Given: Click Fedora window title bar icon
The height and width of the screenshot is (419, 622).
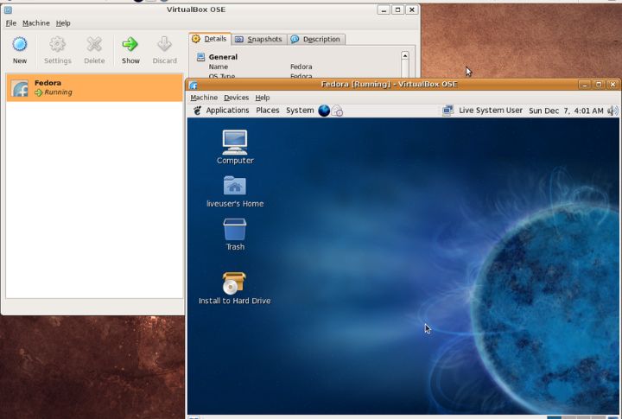Looking at the screenshot, I should tap(194, 85).
